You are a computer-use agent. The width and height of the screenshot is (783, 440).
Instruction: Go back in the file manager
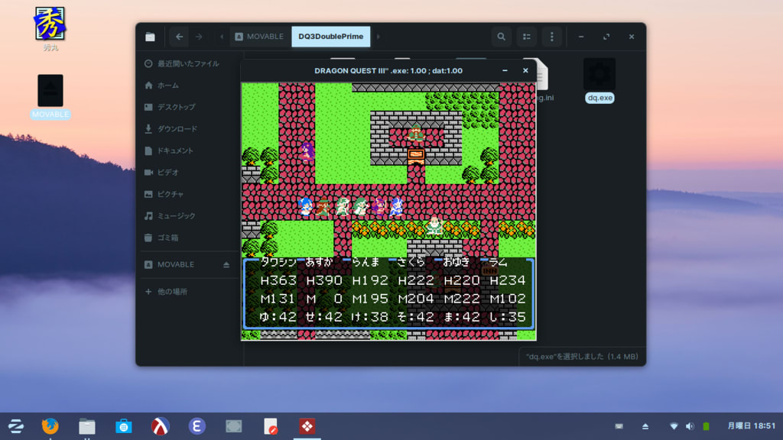click(x=179, y=37)
